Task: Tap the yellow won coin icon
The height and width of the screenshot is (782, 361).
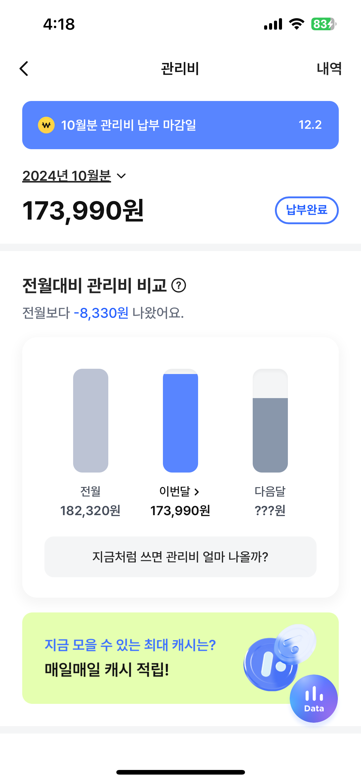Action: pos(46,125)
